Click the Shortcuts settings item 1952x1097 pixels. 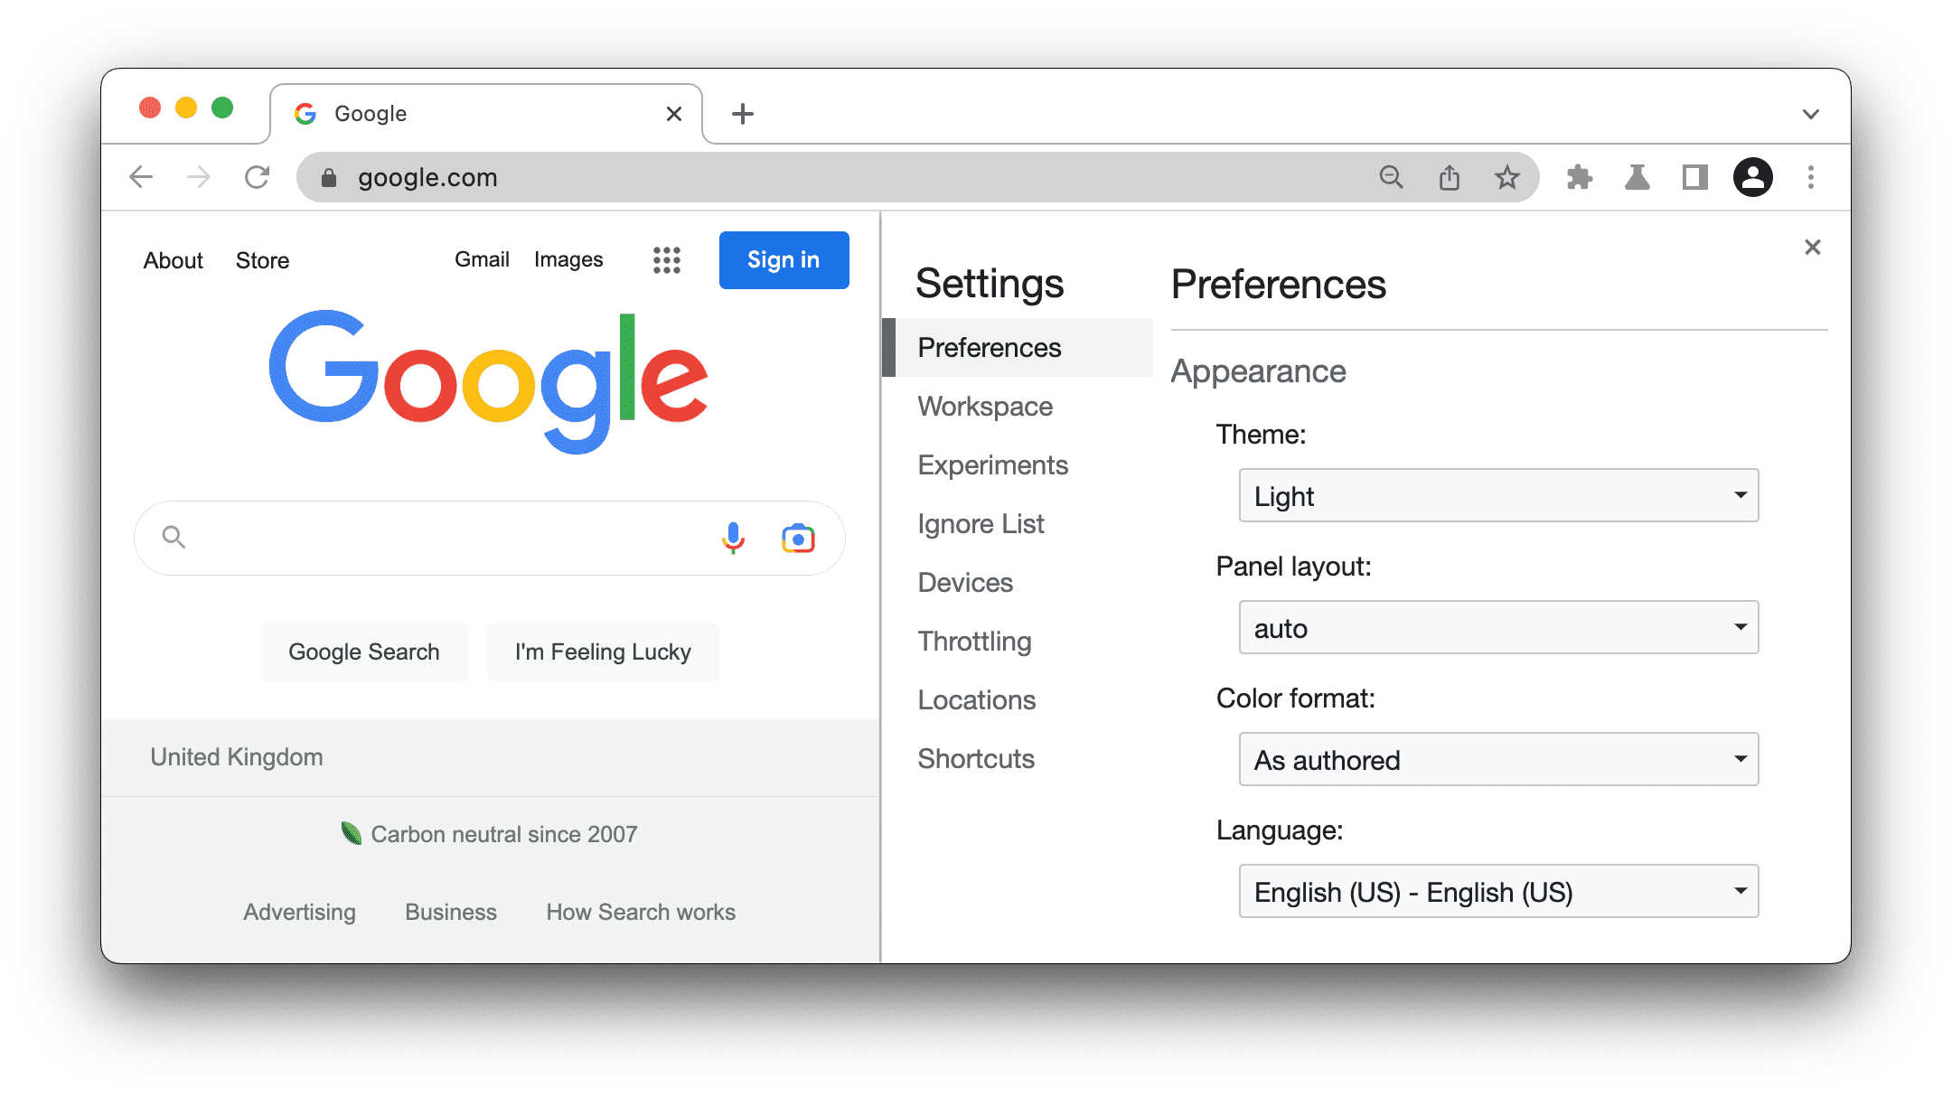pos(976,759)
